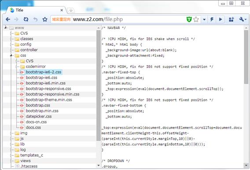
Task: Select datepicker.css in file tree
Action: tap(39, 116)
